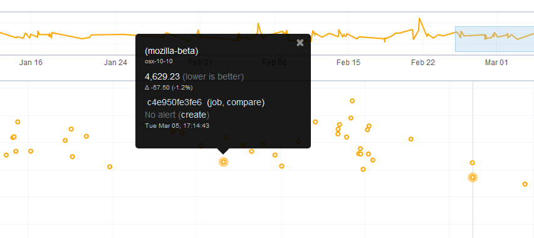Select lowest data point in right-hand cluster
534x238 pixels.
pyautogui.click(x=363, y=169)
